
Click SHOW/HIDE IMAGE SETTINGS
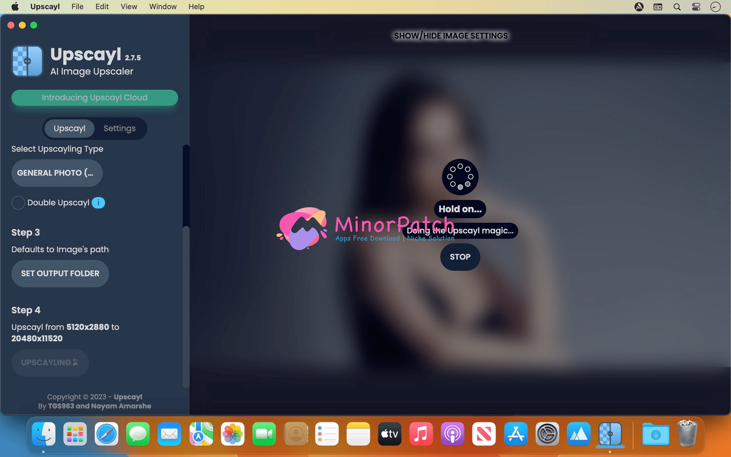(x=451, y=35)
